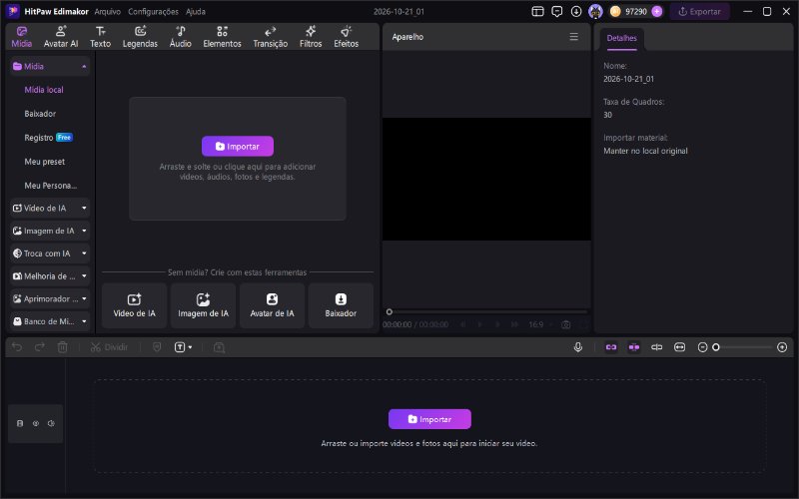
Task: Click the snapshot camera icon in preview
Action: 565,324
